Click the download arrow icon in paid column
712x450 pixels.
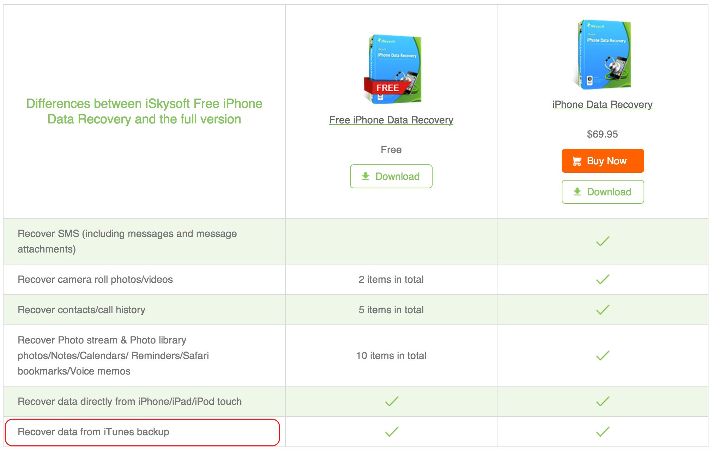click(x=577, y=191)
